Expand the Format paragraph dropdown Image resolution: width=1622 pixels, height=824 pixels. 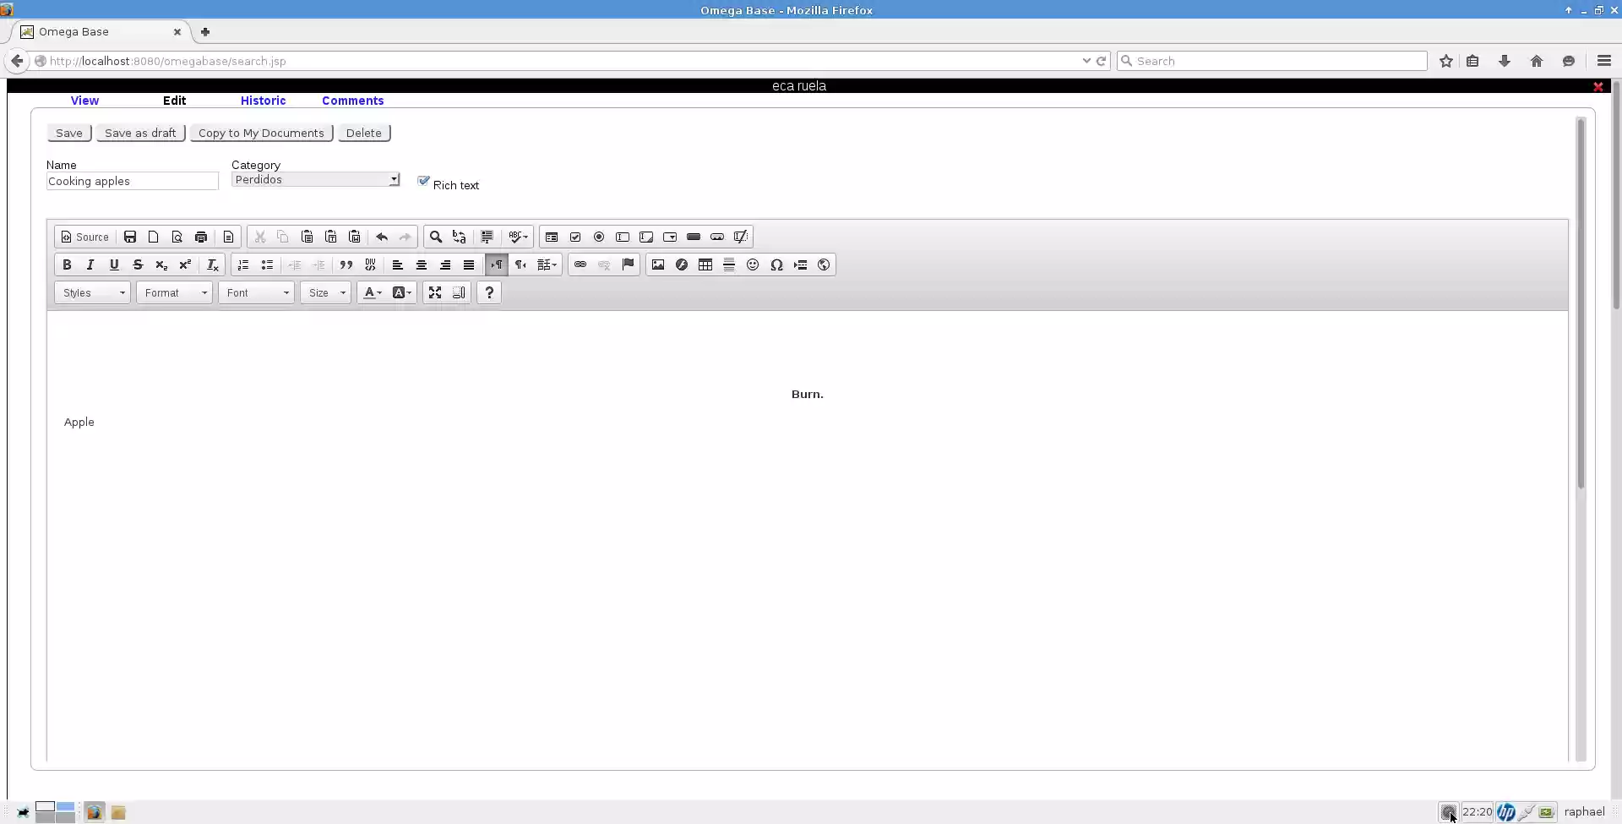pos(174,292)
